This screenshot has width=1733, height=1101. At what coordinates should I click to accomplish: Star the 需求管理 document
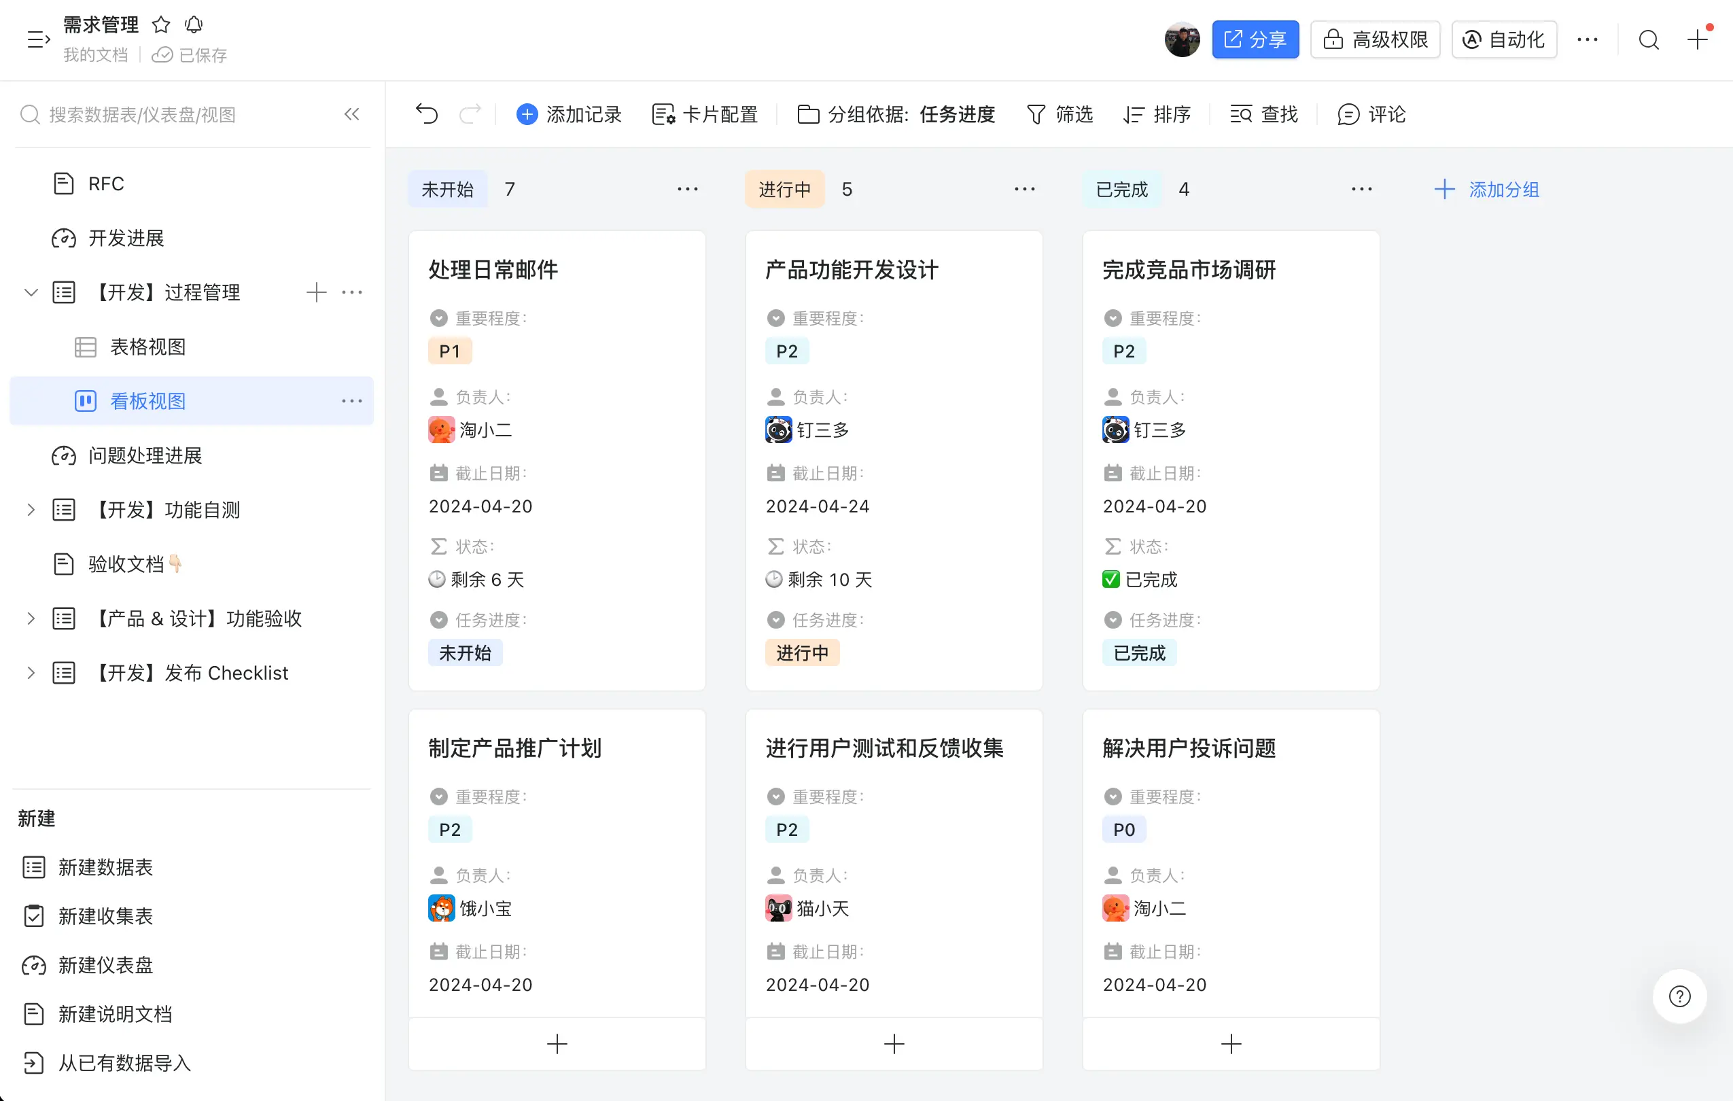(x=161, y=25)
